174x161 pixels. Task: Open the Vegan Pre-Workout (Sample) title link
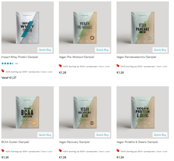pos(77,57)
